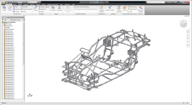
Task: Click the Pracovní osa button
Action: 132,7
